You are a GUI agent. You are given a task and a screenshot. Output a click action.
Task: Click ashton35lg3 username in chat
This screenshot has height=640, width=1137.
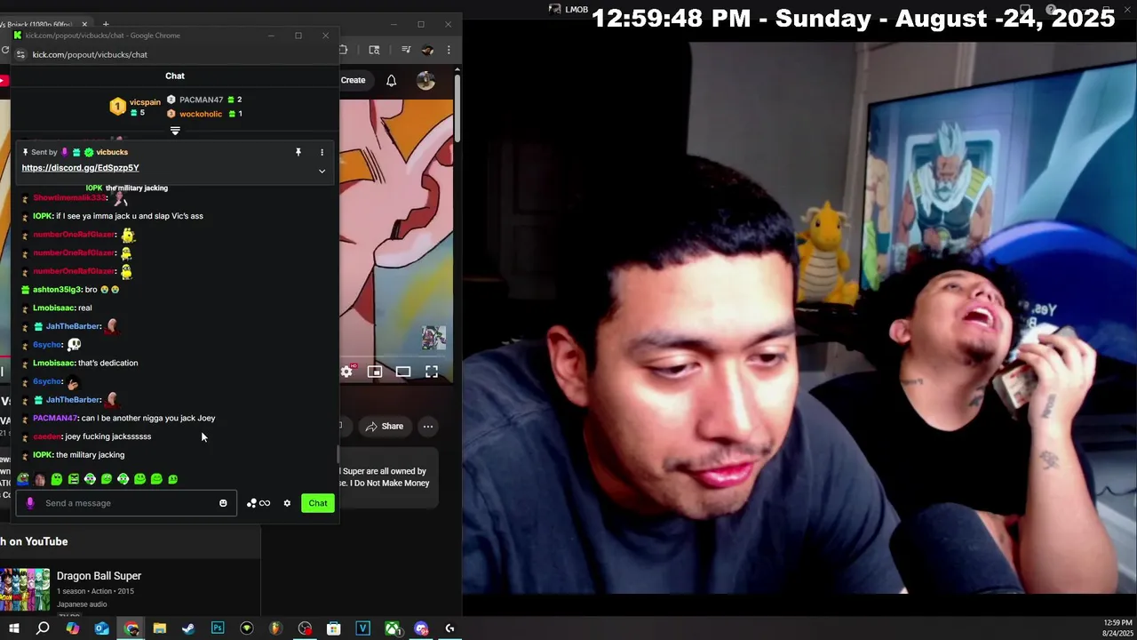[x=57, y=290]
